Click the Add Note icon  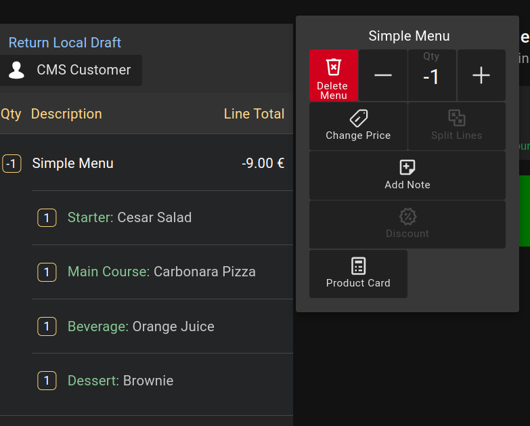tap(407, 167)
